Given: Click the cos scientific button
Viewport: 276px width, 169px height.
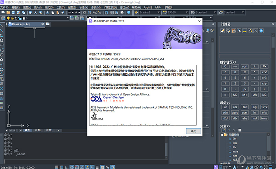Looking at the screenshot, I should 235,107.
